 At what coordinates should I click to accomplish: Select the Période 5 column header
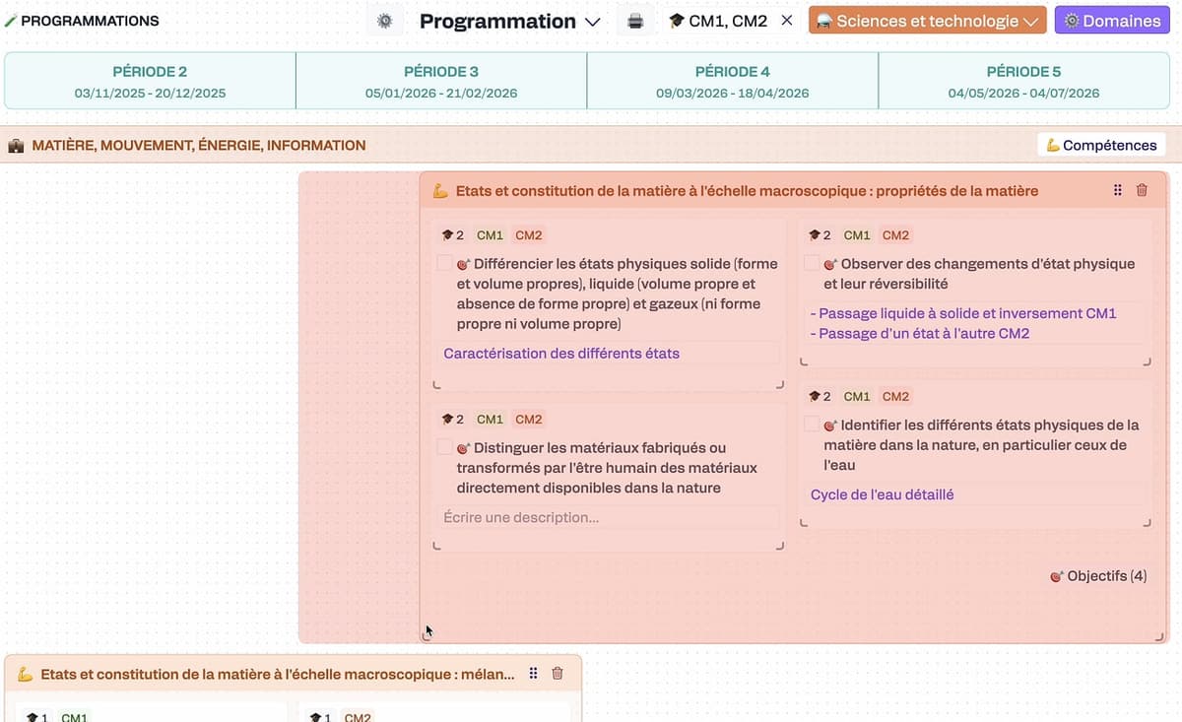(x=1023, y=81)
